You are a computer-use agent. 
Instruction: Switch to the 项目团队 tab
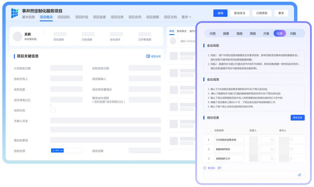pos(64,17)
